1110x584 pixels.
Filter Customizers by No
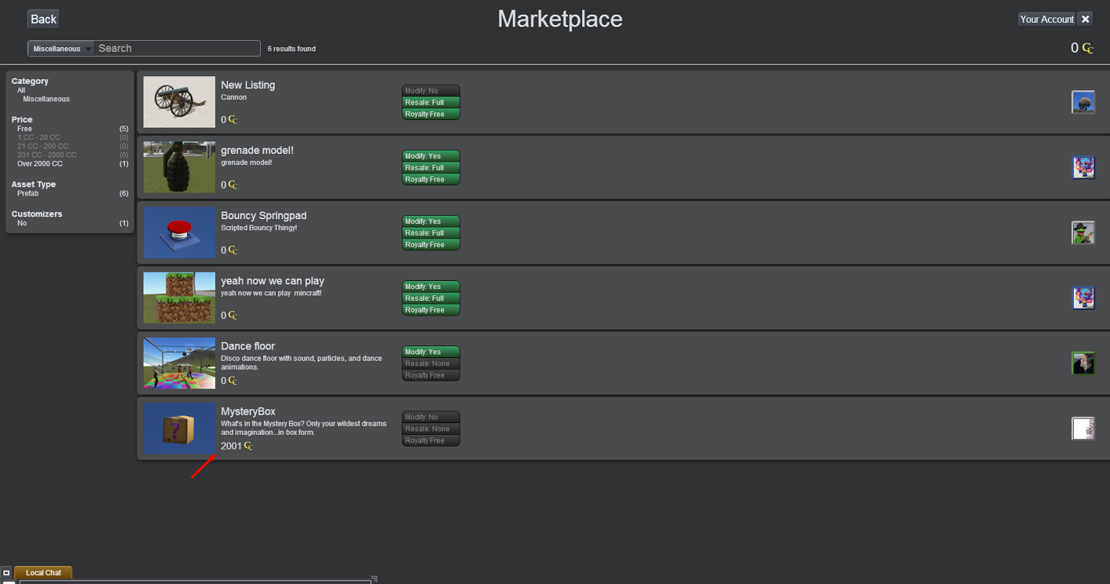(22, 223)
